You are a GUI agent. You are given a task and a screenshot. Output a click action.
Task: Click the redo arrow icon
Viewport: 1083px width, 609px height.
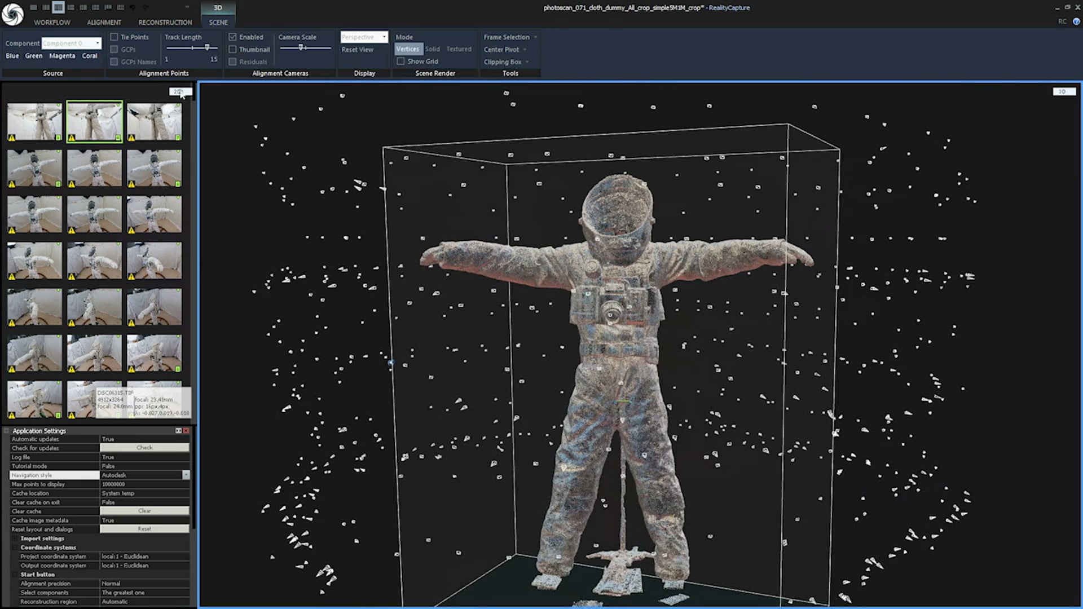tap(146, 7)
